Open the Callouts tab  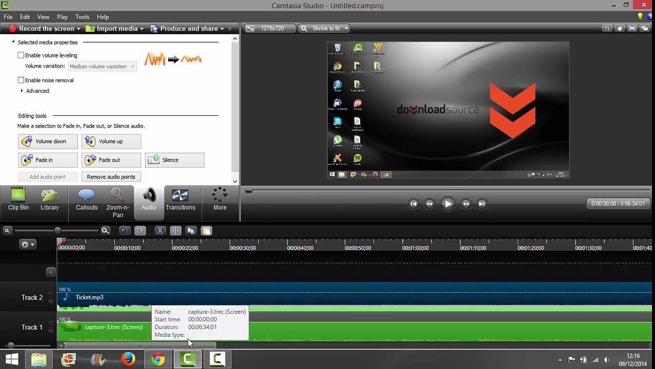[x=87, y=199]
